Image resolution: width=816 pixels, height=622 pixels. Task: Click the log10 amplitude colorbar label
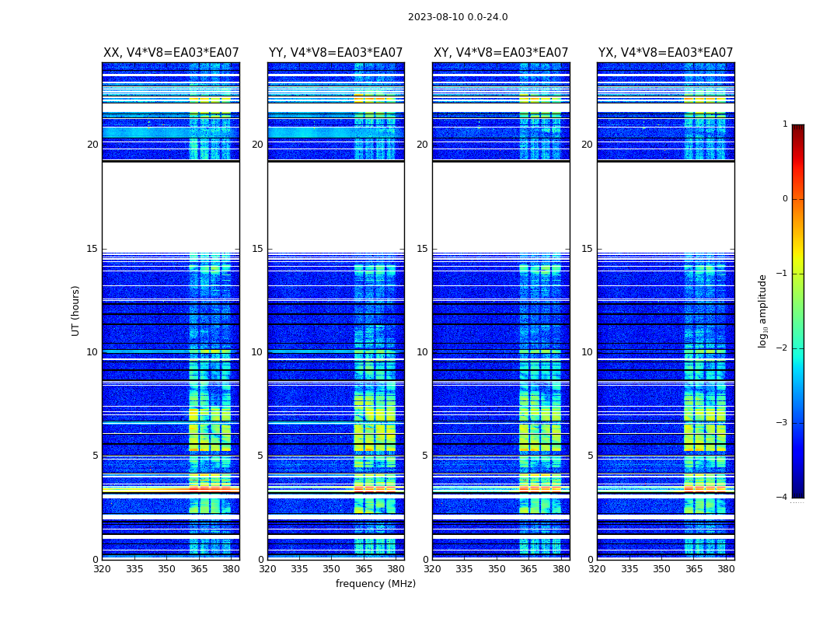[x=762, y=311]
